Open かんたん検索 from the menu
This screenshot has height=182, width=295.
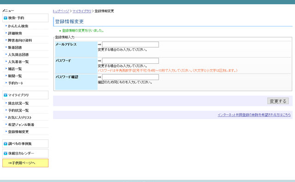pyautogui.click(x=18, y=26)
